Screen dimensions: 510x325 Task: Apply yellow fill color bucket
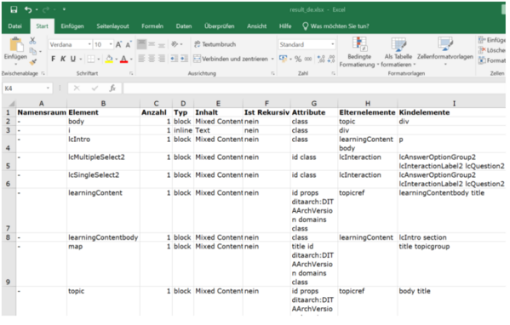(x=109, y=59)
